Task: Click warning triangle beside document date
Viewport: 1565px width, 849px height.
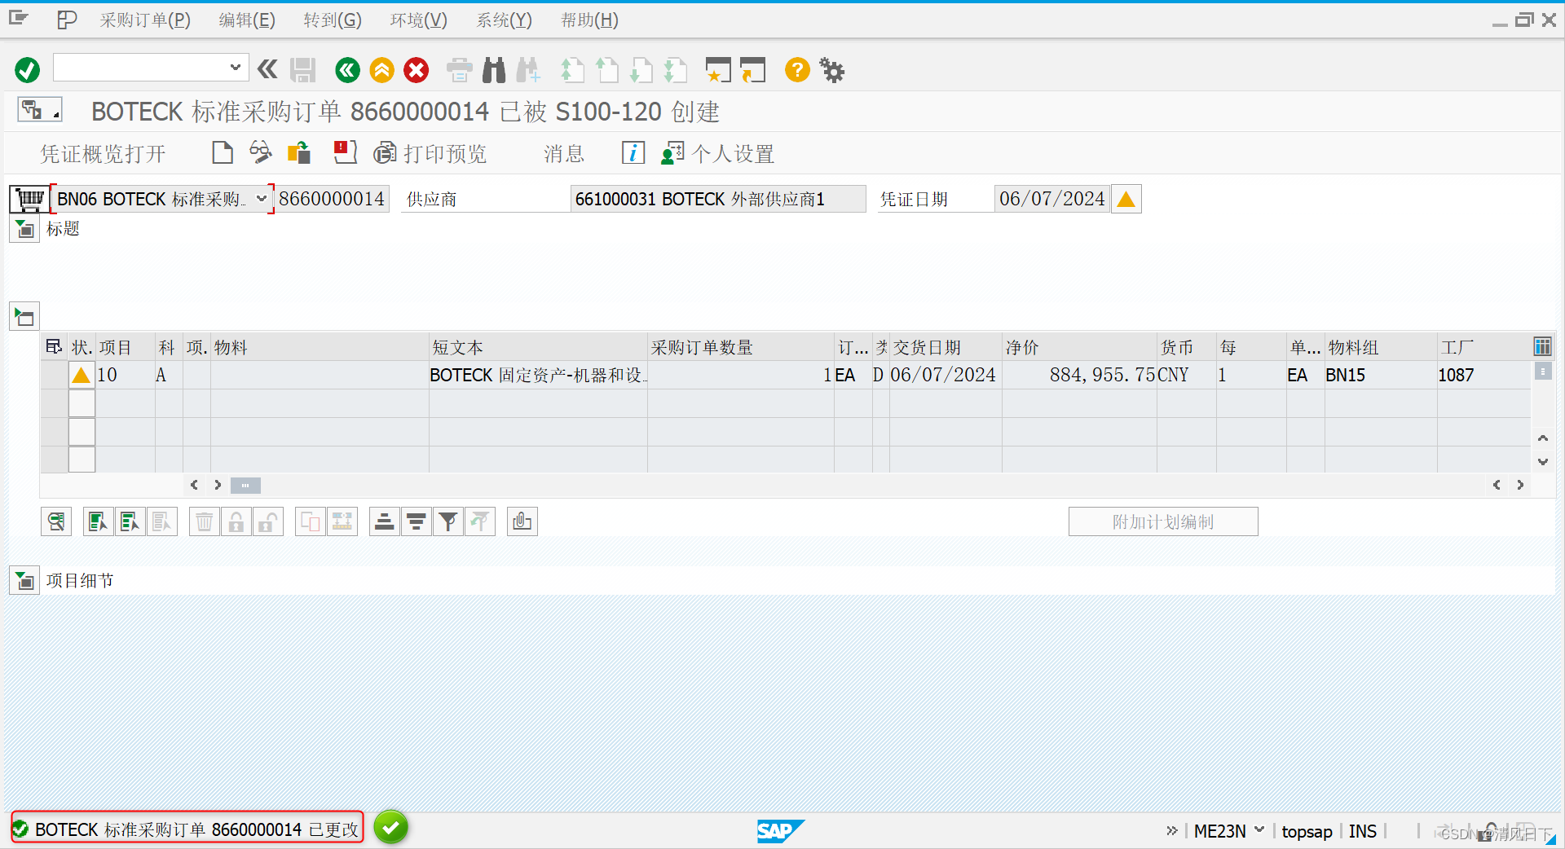Action: coord(1126,199)
